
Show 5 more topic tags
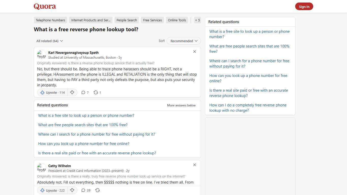click(x=197, y=20)
